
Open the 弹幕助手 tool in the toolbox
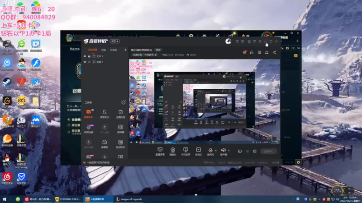pos(89,114)
